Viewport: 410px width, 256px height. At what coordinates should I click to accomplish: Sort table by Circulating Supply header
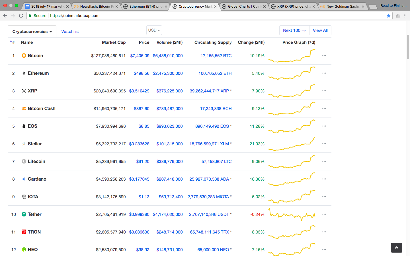click(x=213, y=42)
